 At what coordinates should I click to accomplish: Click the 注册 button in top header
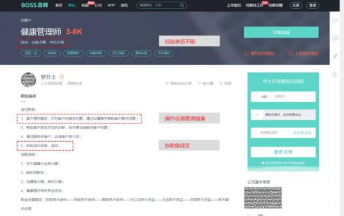pyautogui.click(x=295, y=5)
